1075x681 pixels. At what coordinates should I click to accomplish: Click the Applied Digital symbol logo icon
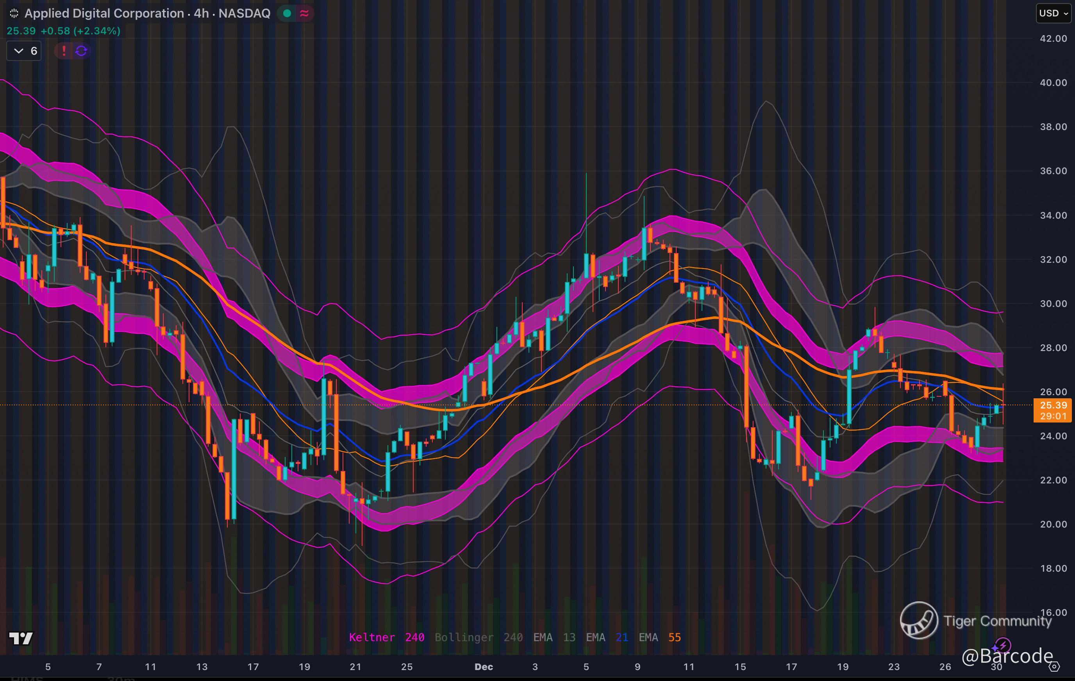pyautogui.click(x=14, y=13)
